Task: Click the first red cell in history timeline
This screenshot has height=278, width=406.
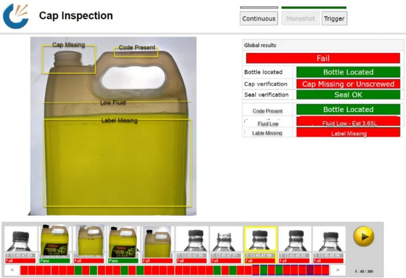Action: click(24, 270)
